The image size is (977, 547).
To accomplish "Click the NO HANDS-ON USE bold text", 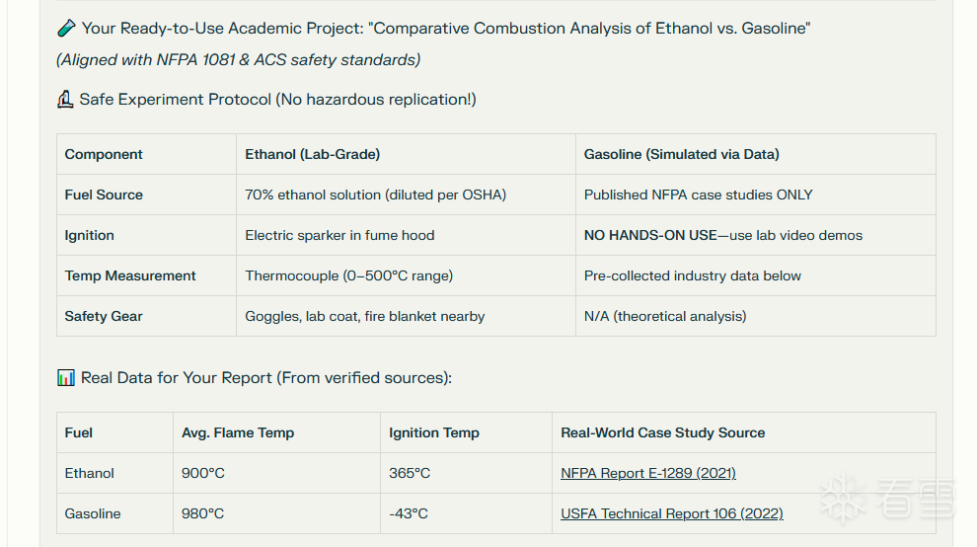I will point(650,235).
